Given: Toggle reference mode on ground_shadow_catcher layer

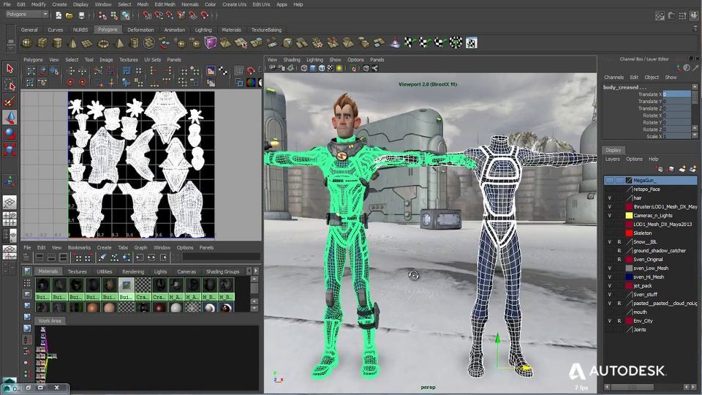Looking at the screenshot, I should (619, 251).
